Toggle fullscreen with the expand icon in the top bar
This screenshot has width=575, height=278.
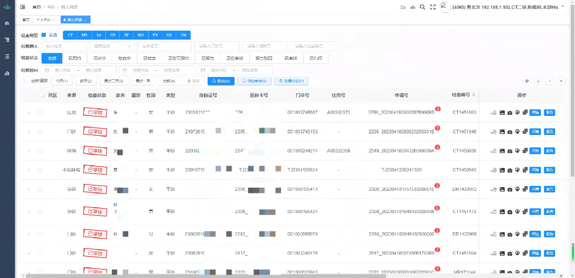(x=433, y=7)
